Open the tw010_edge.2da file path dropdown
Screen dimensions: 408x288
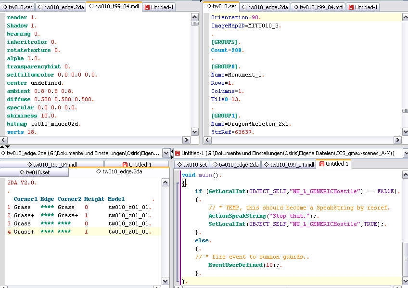click(166, 153)
